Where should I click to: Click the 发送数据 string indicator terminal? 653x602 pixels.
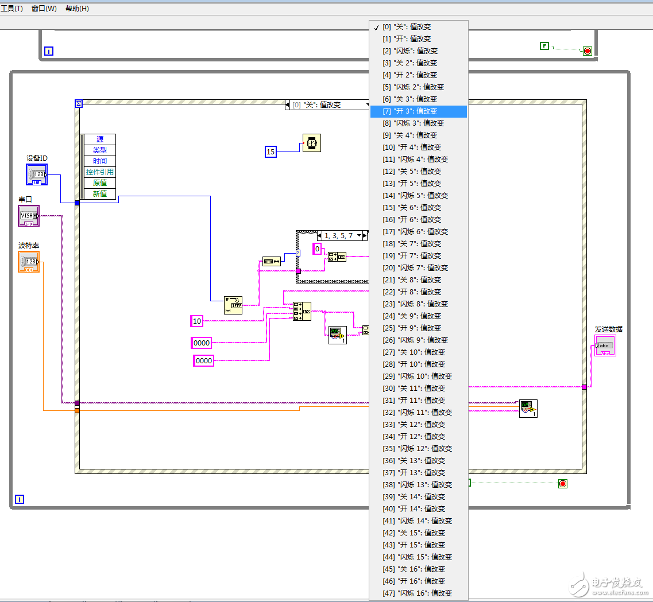(605, 346)
